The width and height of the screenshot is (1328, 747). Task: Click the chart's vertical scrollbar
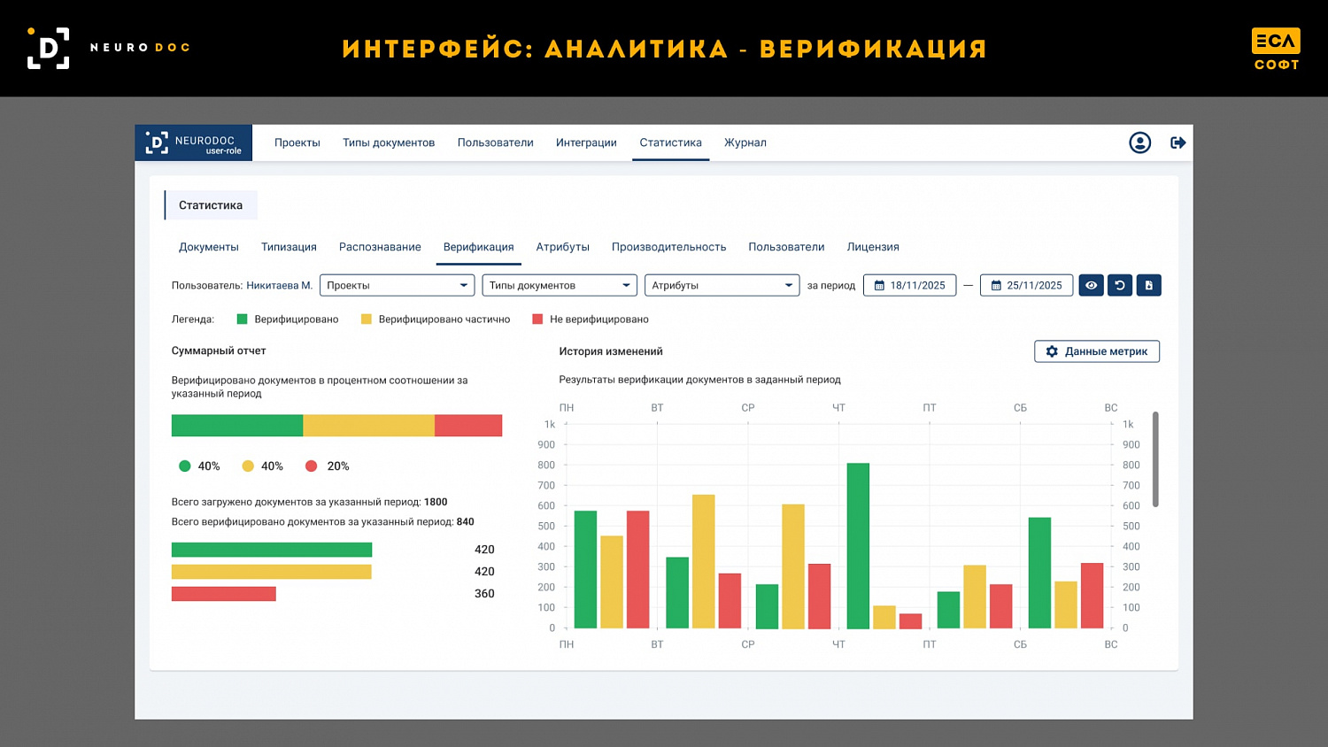[1155, 459]
